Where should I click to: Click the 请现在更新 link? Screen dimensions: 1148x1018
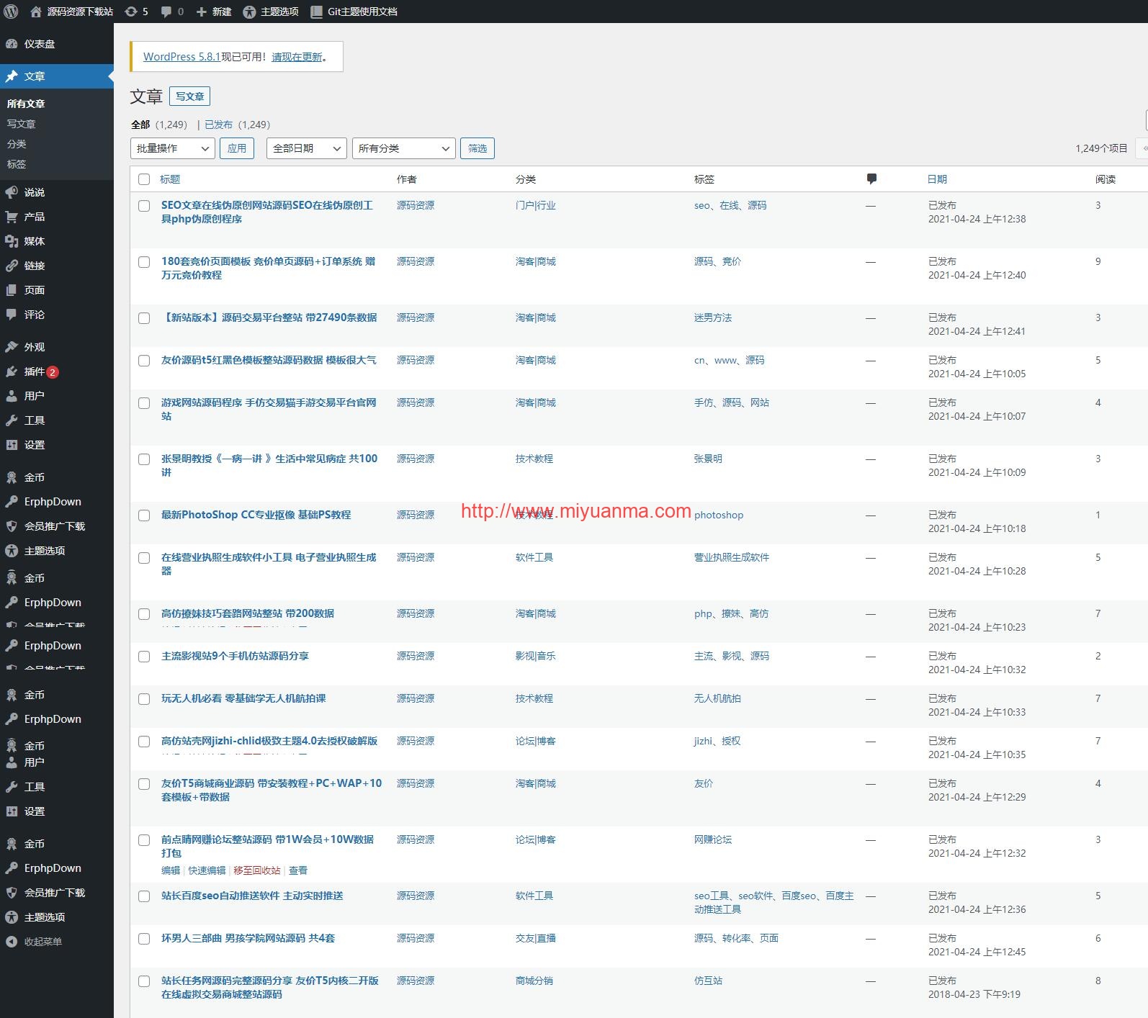(297, 57)
